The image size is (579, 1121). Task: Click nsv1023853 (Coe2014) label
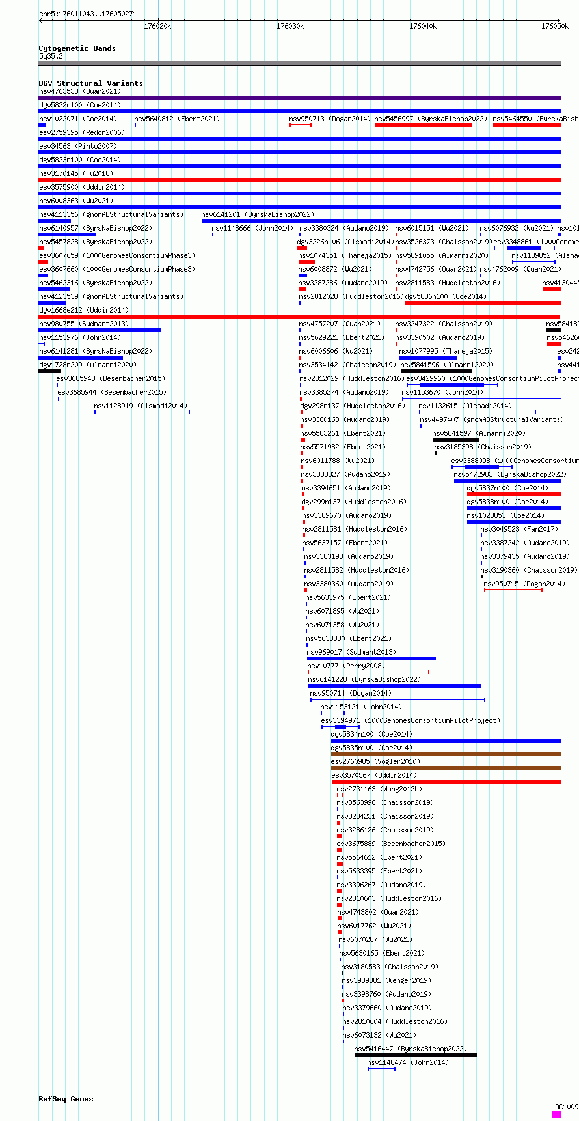[505, 515]
